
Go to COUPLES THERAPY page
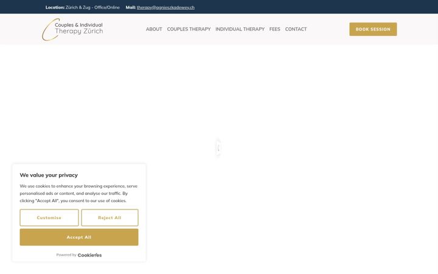click(189, 29)
